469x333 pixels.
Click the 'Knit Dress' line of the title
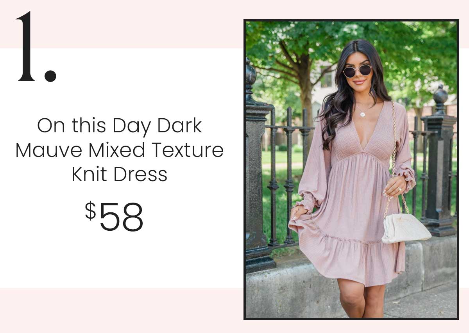pyautogui.click(x=119, y=175)
